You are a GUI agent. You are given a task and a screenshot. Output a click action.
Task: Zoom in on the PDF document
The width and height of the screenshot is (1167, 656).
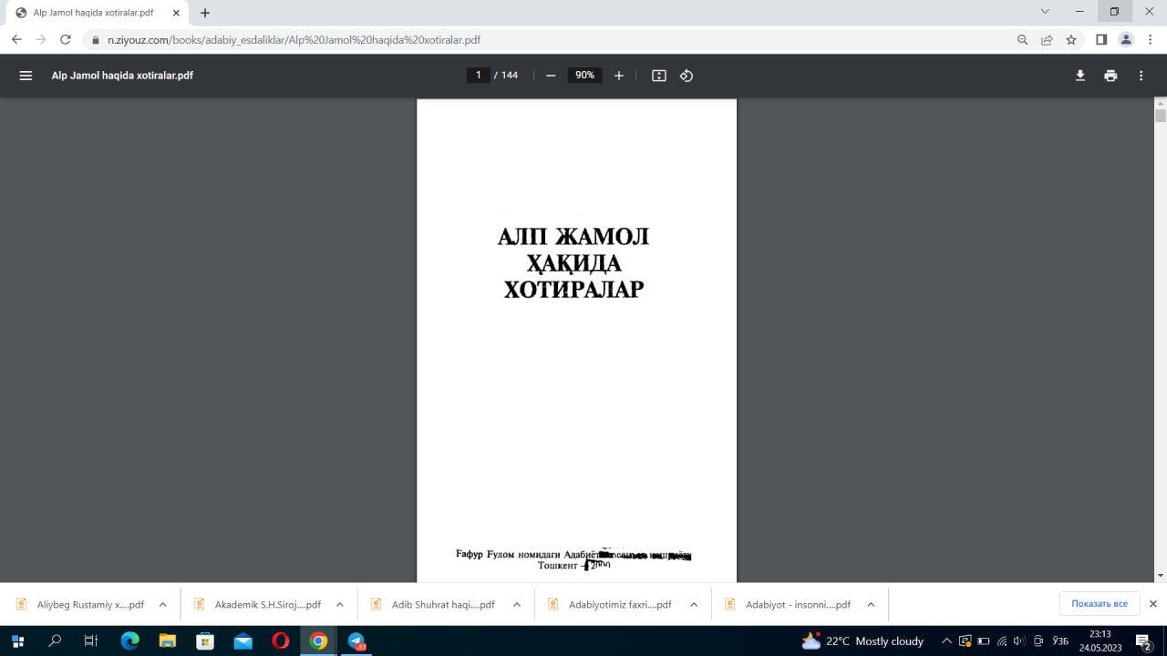[619, 76]
